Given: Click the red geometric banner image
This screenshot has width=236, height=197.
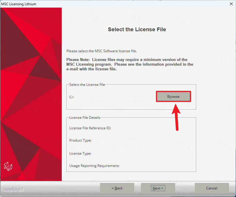Looking at the screenshot, I should click(31, 94).
